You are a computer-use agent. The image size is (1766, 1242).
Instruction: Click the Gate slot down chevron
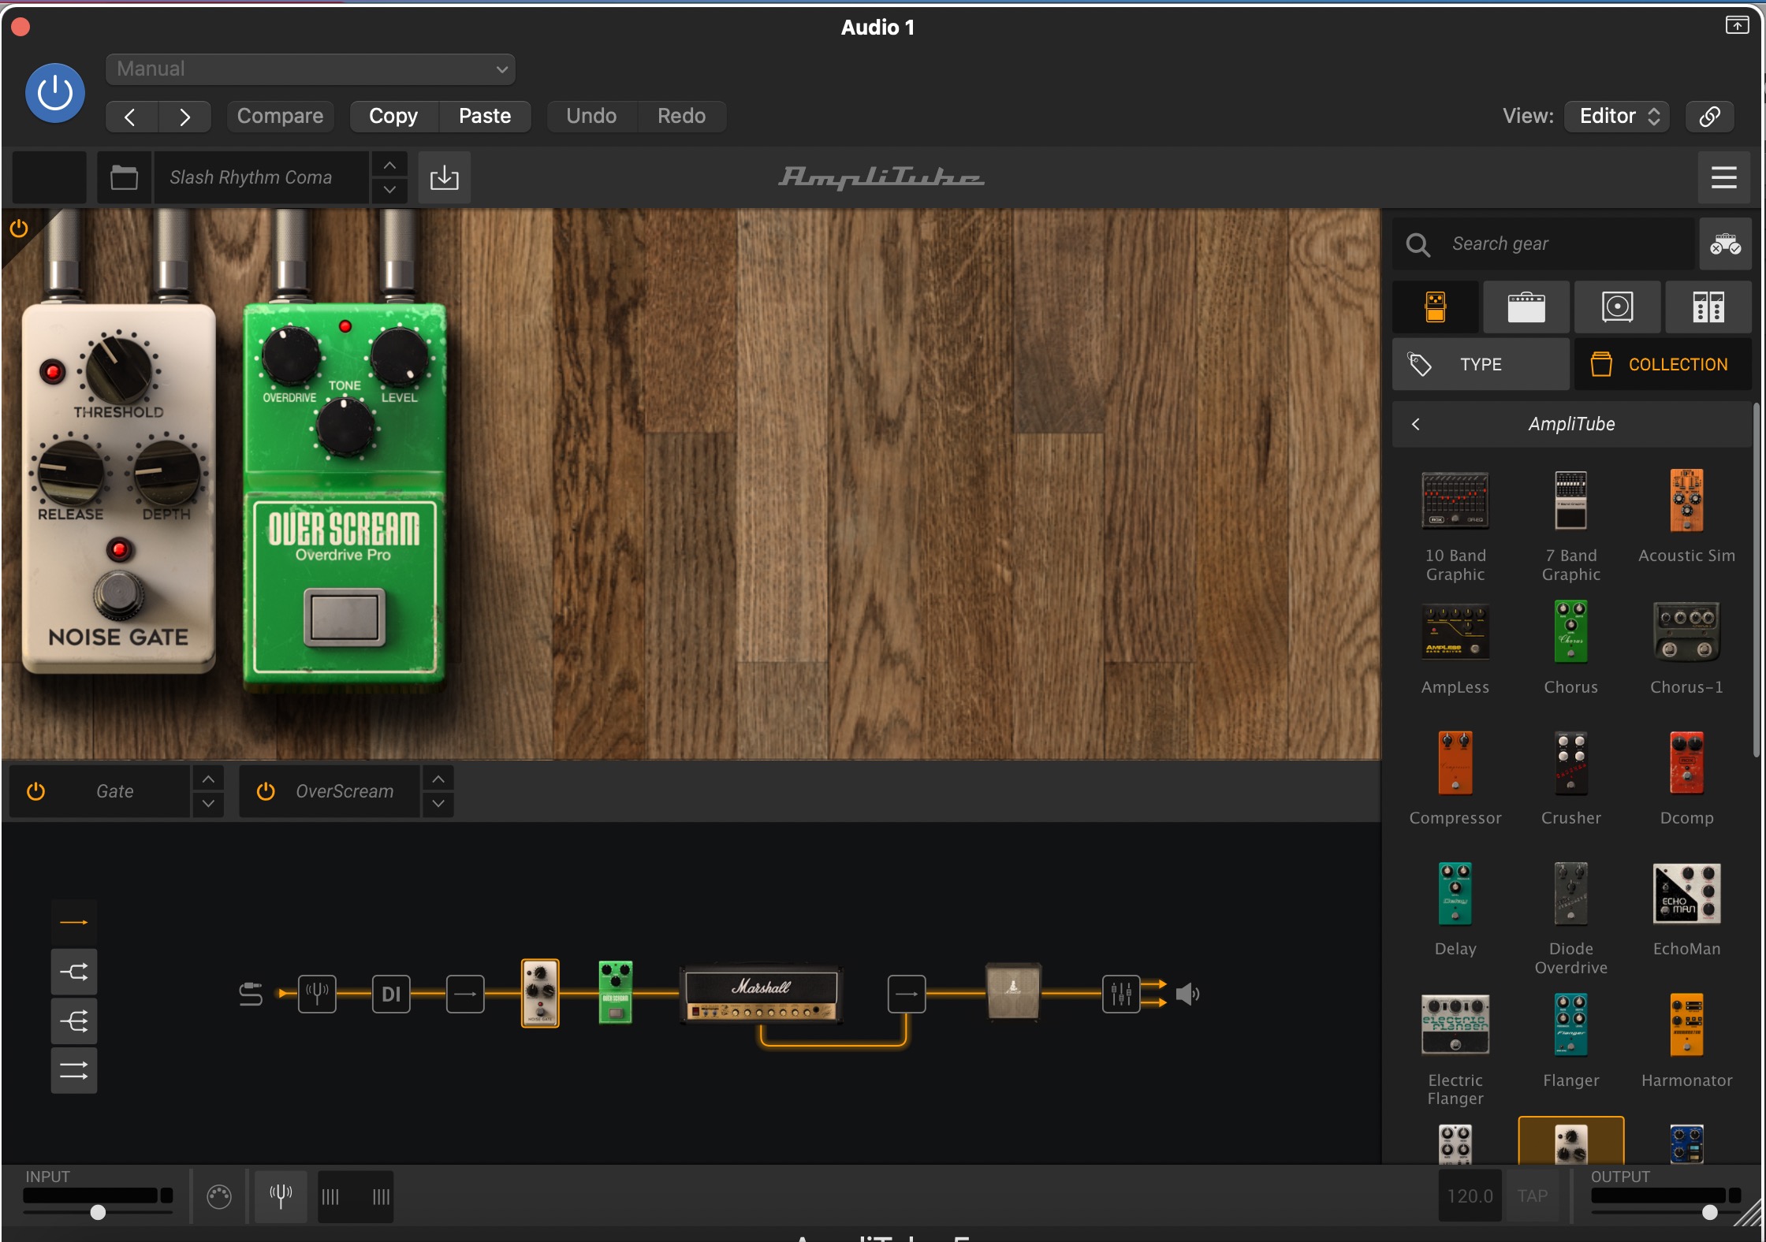coord(208,804)
